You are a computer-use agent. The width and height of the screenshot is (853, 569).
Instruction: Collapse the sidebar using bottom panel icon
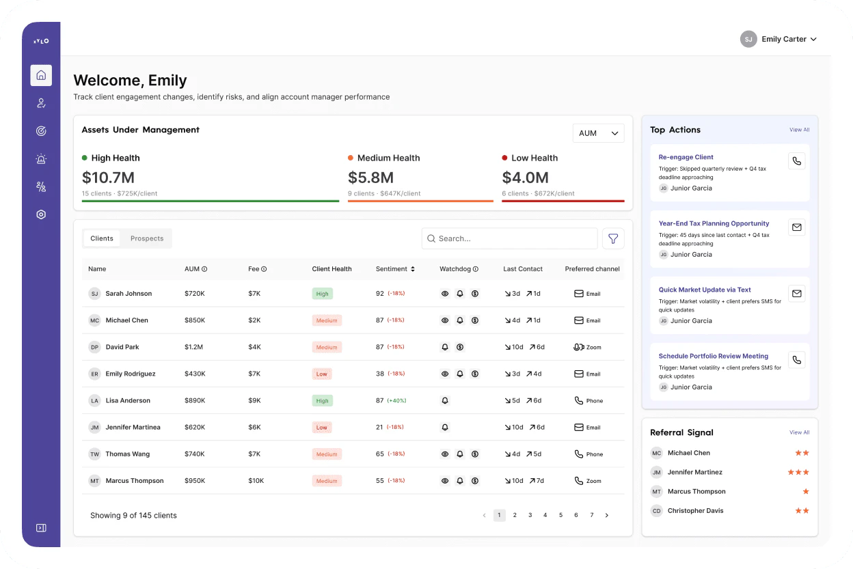click(x=41, y=527)
